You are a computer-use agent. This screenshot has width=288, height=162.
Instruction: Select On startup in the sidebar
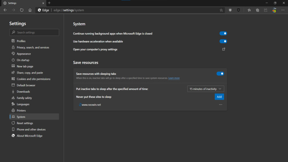34,60
